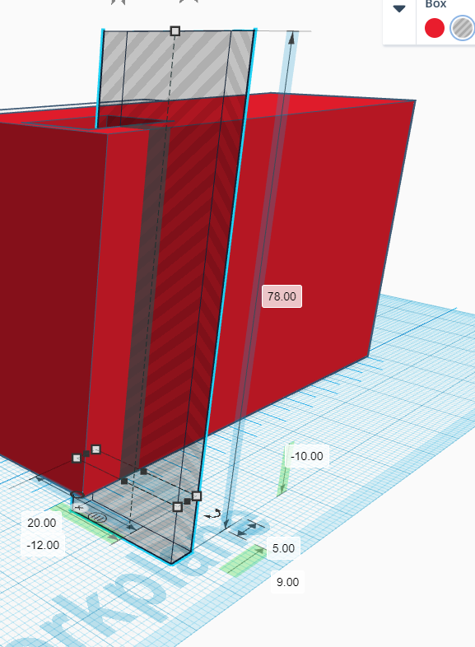
Task: Click the 78.00 height dimension field
Action: pyautogui.click(x=282, y=296)
